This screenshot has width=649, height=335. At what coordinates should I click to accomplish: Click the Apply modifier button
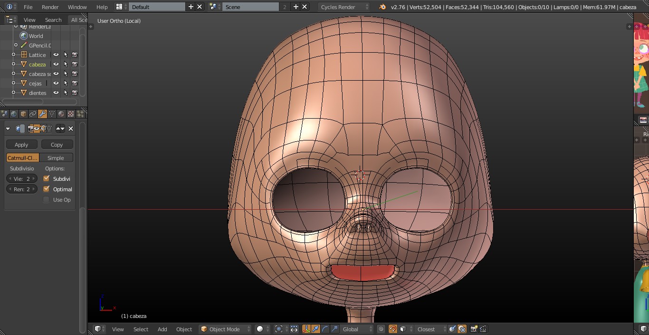pyautogui.click(x=21, y=145)
